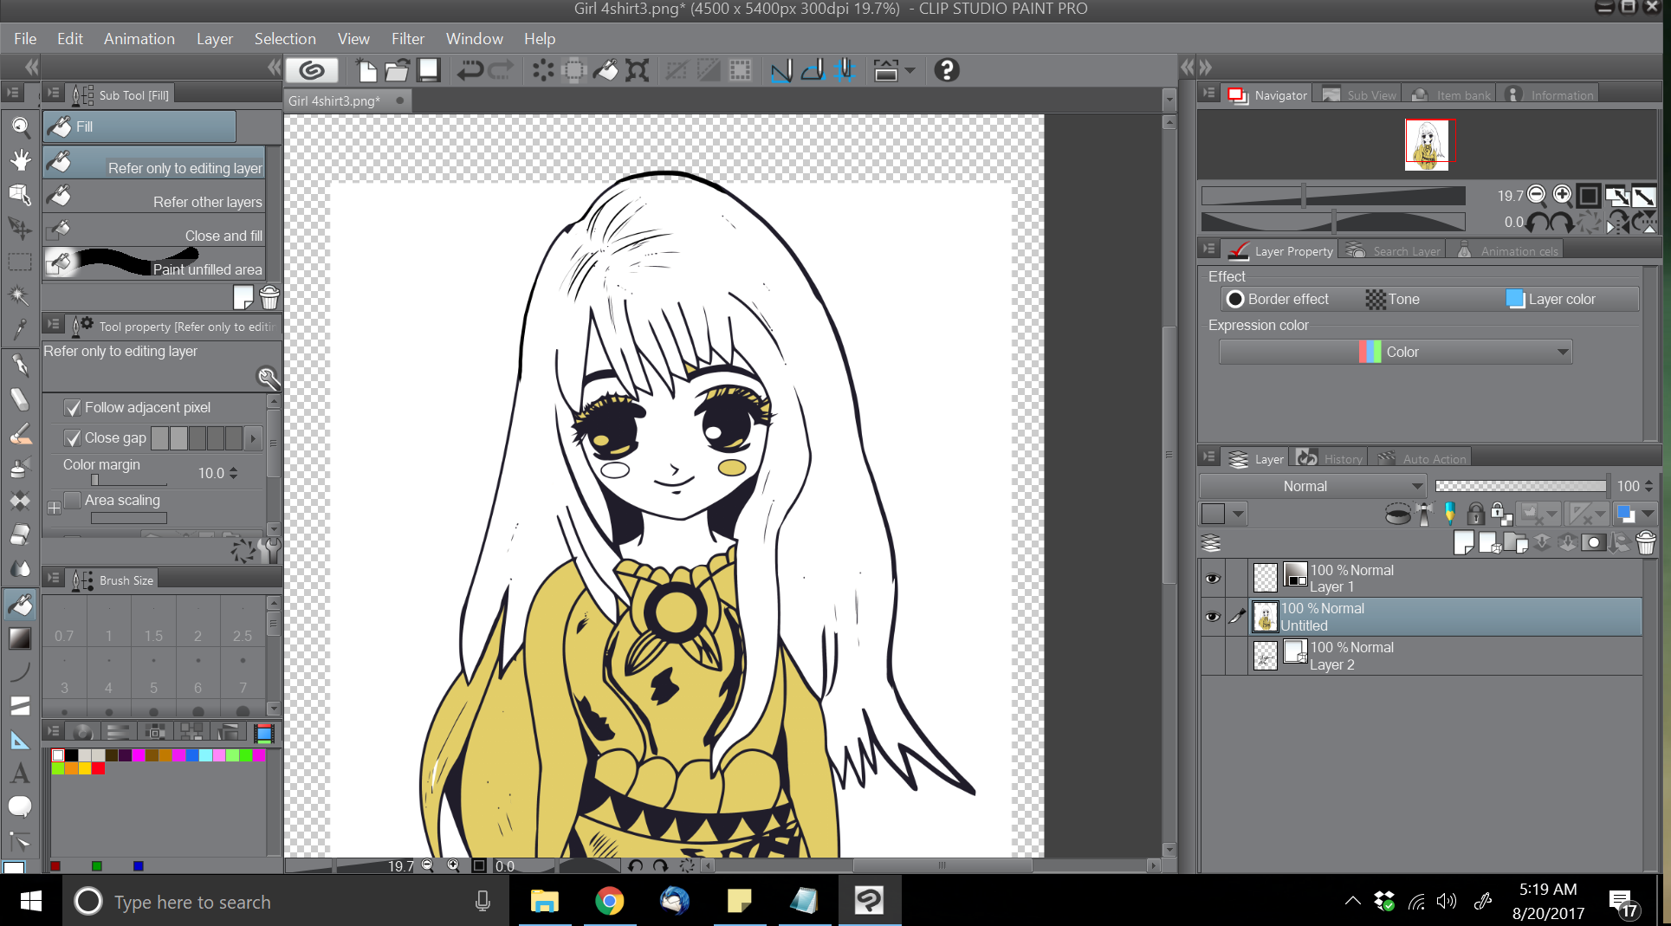Open the Selection menu
Viewport: 1671px width, 926px height.
[285, 39]
